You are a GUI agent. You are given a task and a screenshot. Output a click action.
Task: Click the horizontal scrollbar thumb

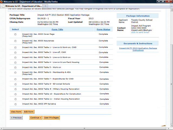coord(85,128)
